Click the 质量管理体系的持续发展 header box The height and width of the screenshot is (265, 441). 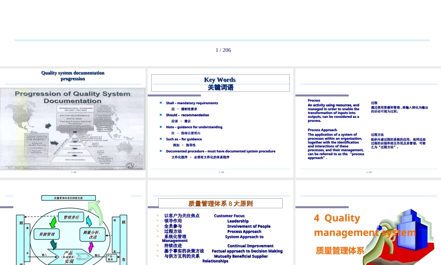(68, 198)
